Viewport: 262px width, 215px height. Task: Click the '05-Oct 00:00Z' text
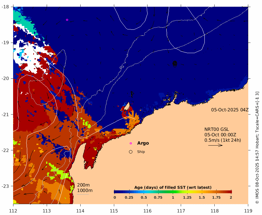pos(220,135)
